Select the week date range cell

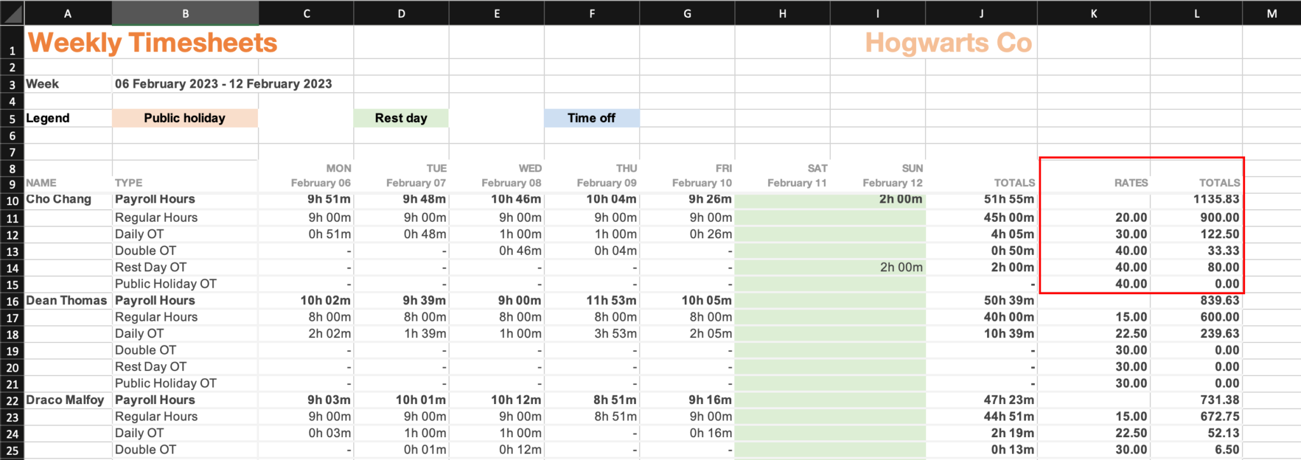(224, 84)
